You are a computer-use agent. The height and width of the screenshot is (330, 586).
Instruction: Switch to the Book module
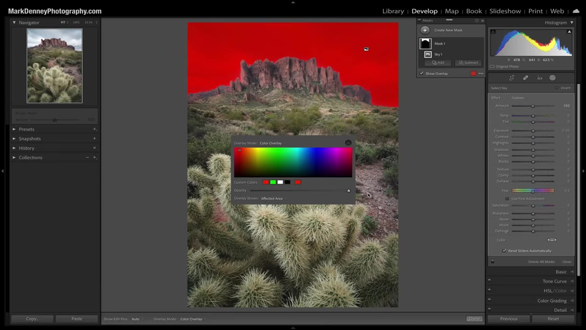[x=474, y=11]
